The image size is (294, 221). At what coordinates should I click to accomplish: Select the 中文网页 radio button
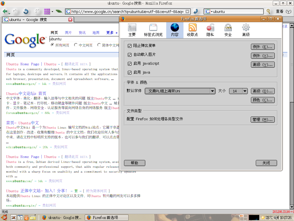[x=76, y=45]
